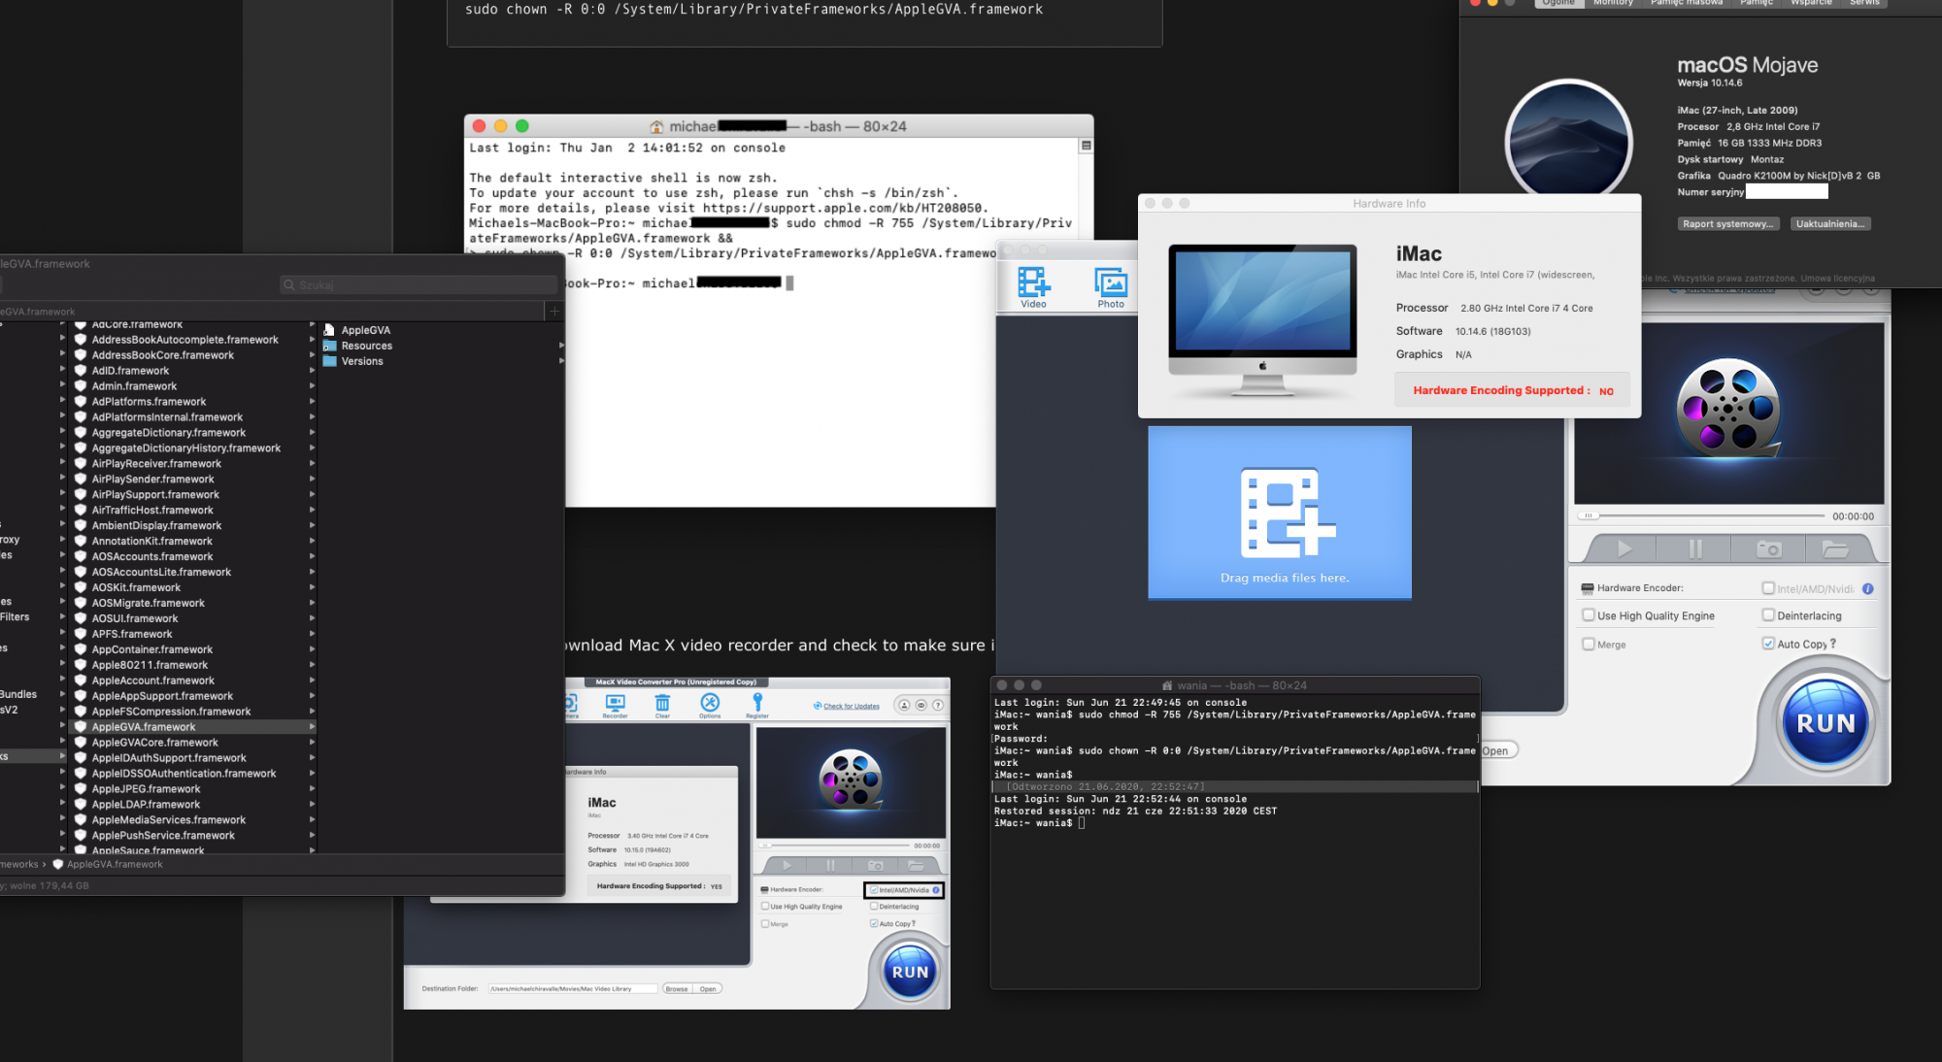Click home proxy icon in top Terminal title
This screenshot has width=1942, height=1062.
pyautogui.click(x=656, y=126)
